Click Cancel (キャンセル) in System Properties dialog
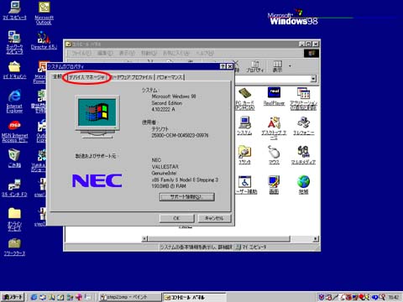 (214, 218)
